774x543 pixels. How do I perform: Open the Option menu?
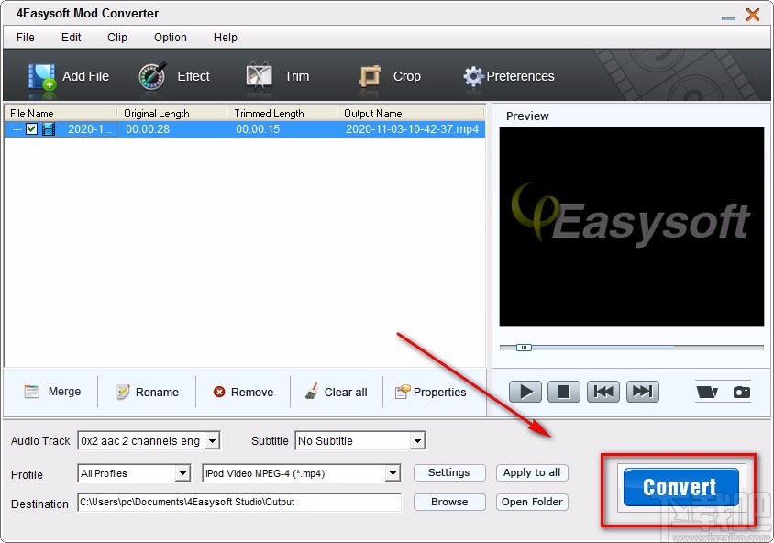pyautogui.click(x=170, y=38)
